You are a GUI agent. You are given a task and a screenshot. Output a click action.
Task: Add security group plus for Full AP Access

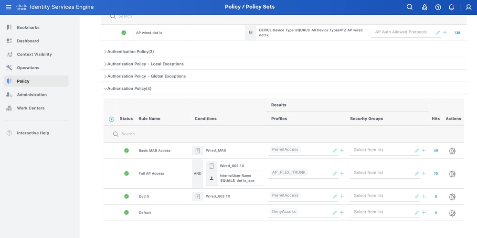(424, 173)
